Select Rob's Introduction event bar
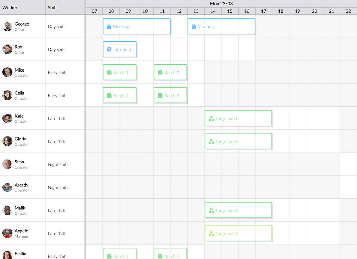This screenshot has width=357, height=259. [x=120, y=49]
